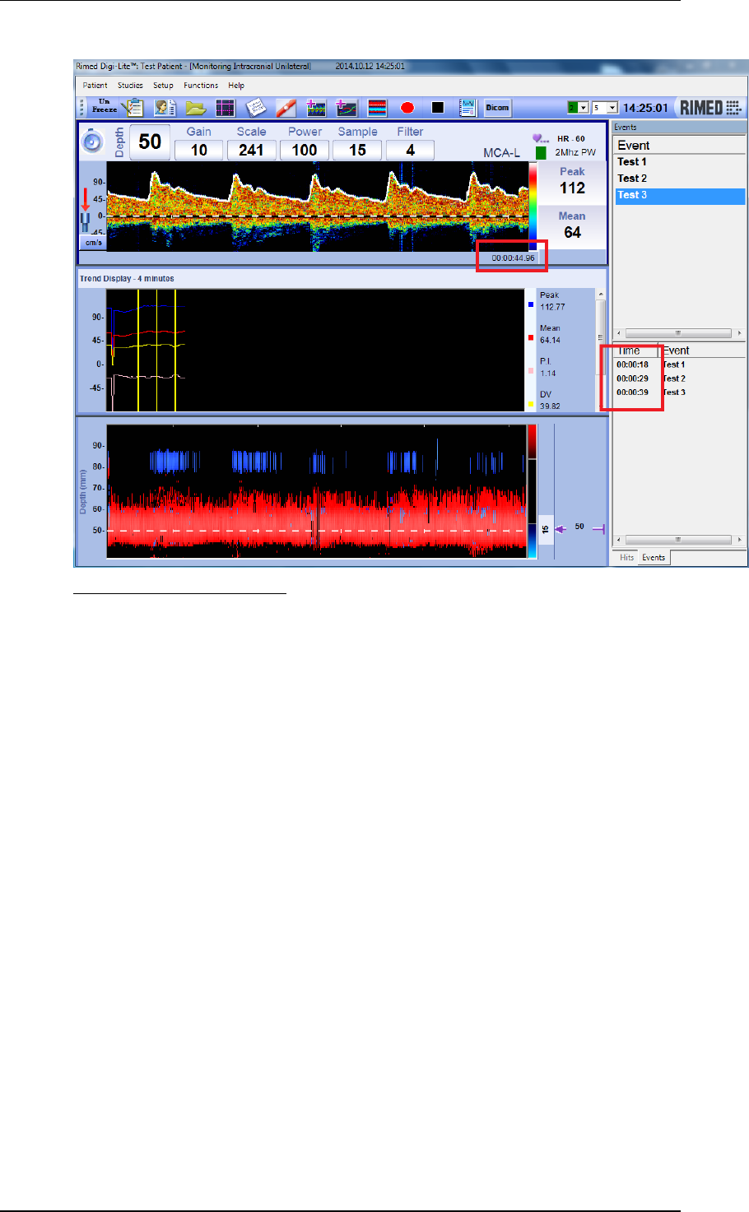
Task: Open the patient information icon
Action: pos(165,108)
